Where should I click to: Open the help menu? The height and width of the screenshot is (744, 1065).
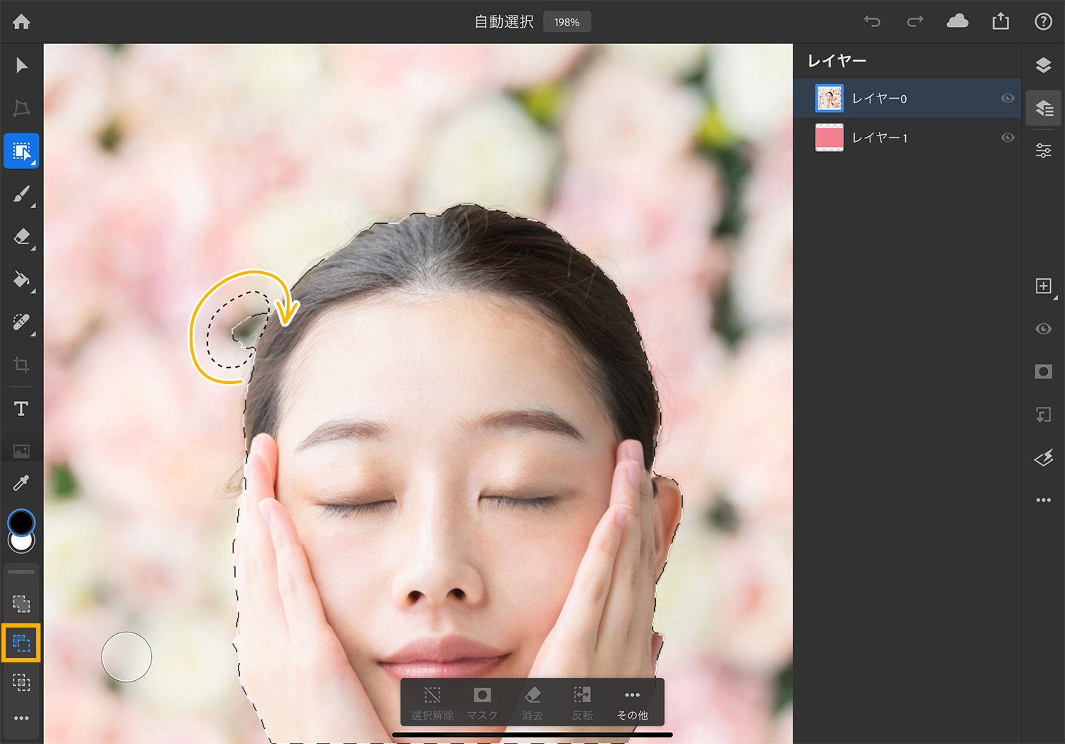(x=1043, y=21)
